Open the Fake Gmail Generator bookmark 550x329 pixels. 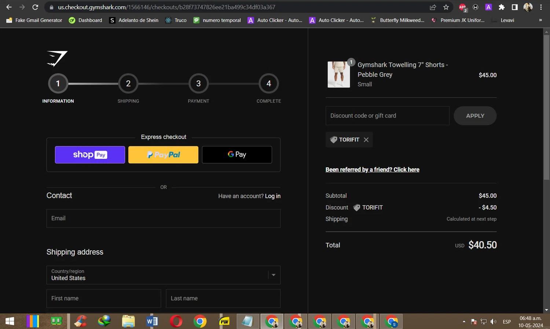tap(34, 20)
